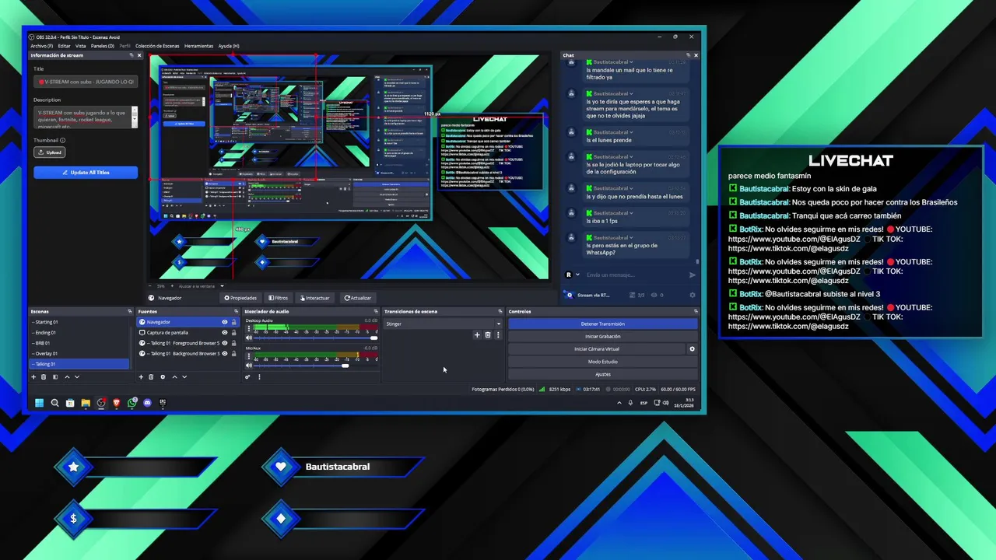Delete selected scene with trash icon
Viewport: 996px width, 560px height.
(44, 377)
